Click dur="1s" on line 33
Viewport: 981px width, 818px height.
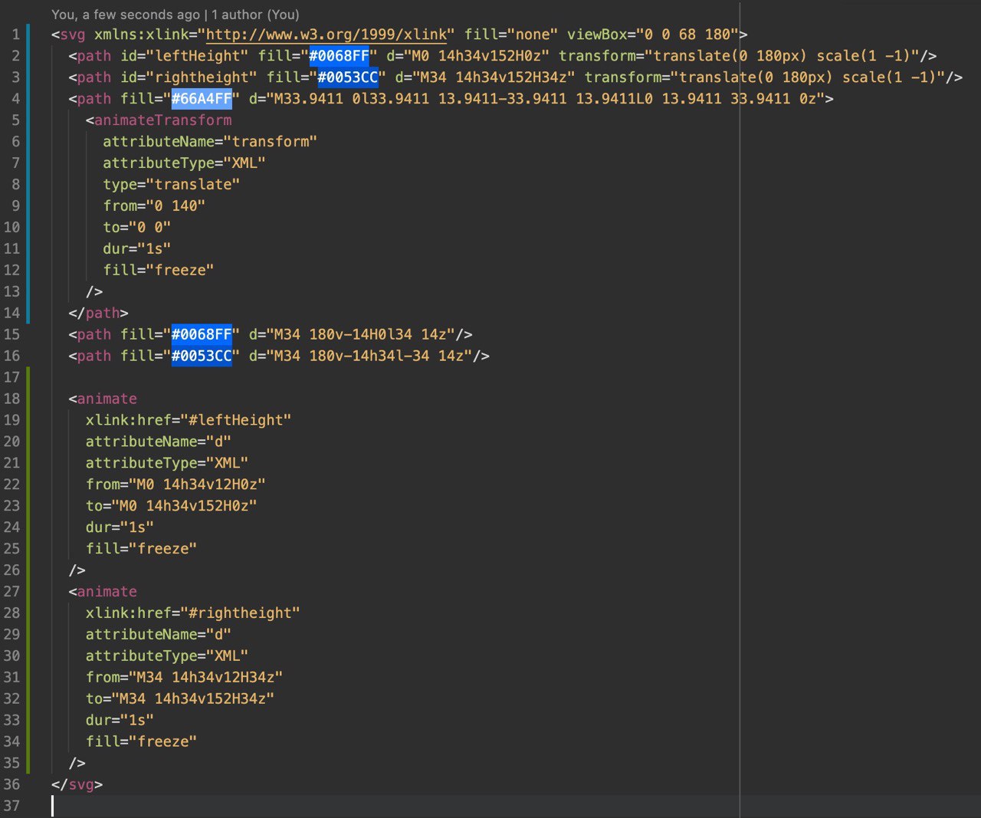tap(120, 721)
